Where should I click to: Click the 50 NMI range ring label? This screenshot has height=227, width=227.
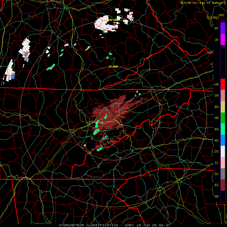[113, 67]
